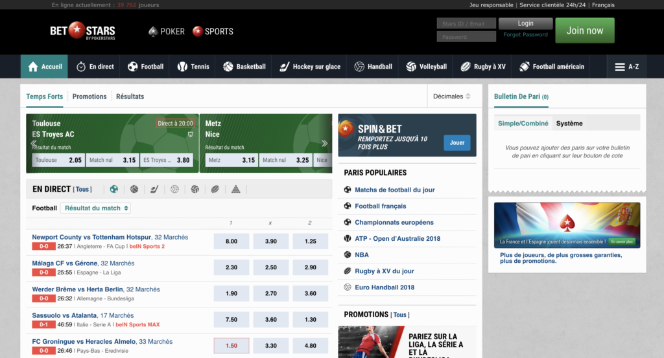
Task: Open Handball in navigation bar
Action: (373, 67)
